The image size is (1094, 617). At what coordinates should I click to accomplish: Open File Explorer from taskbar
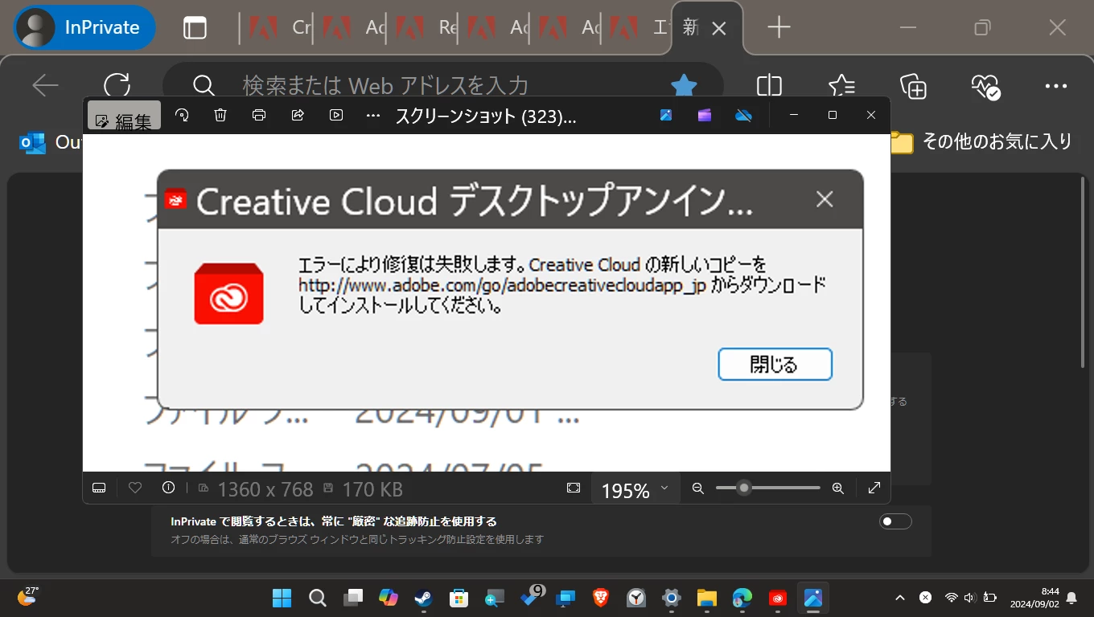[x=706, y=598]
